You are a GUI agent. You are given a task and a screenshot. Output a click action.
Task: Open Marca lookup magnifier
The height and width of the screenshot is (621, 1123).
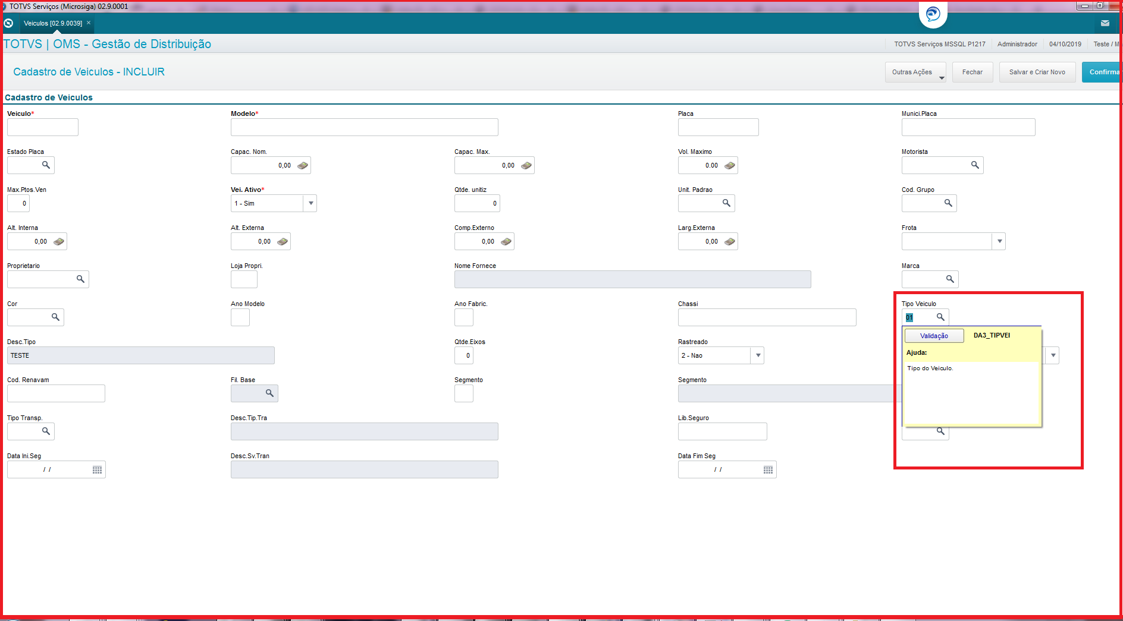click(x=950, y=279)
